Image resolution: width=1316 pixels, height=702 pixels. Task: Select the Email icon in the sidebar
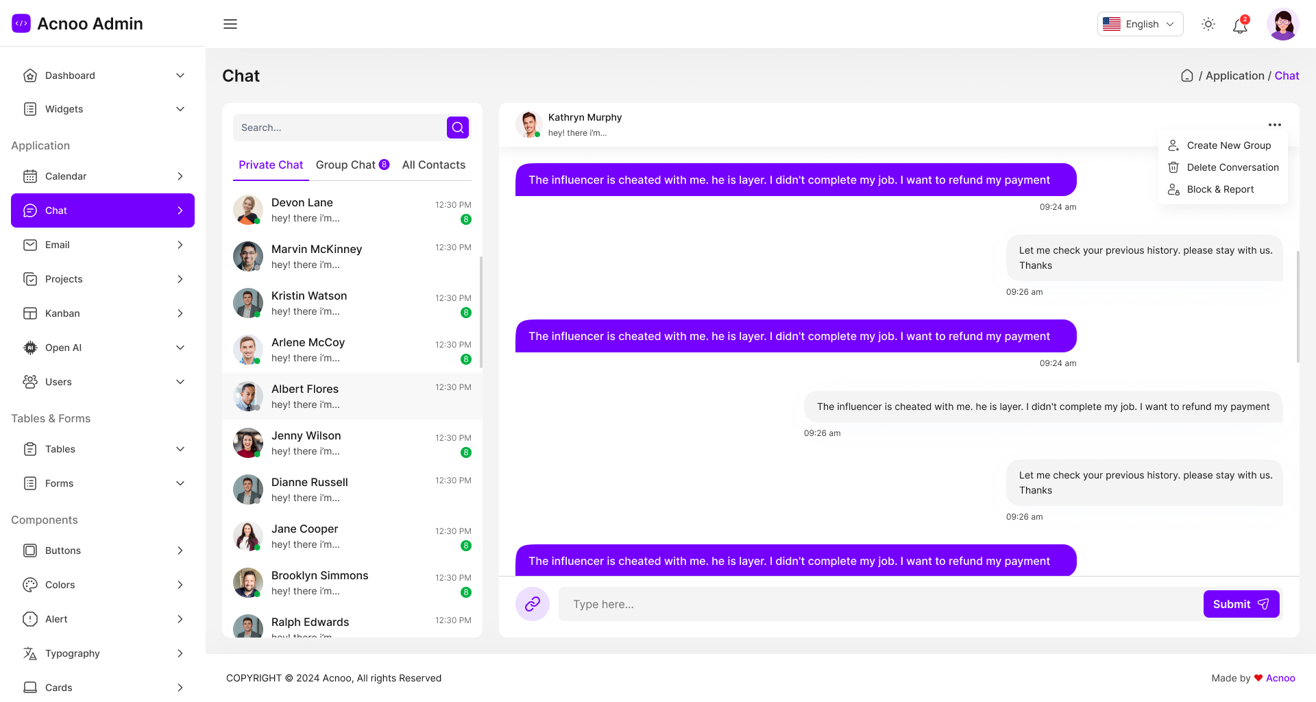[30, 245]
